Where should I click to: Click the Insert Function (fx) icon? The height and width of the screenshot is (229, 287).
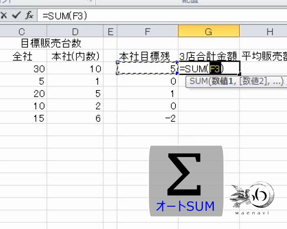coord(29,15)
